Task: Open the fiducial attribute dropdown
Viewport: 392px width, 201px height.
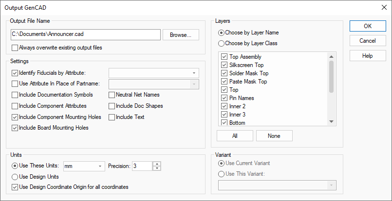Action: (x=194, y=73)
